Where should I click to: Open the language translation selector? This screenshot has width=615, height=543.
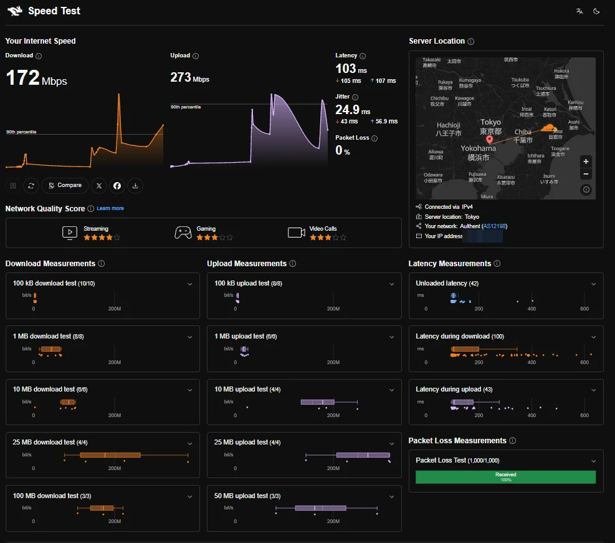(x=579, y=11)
